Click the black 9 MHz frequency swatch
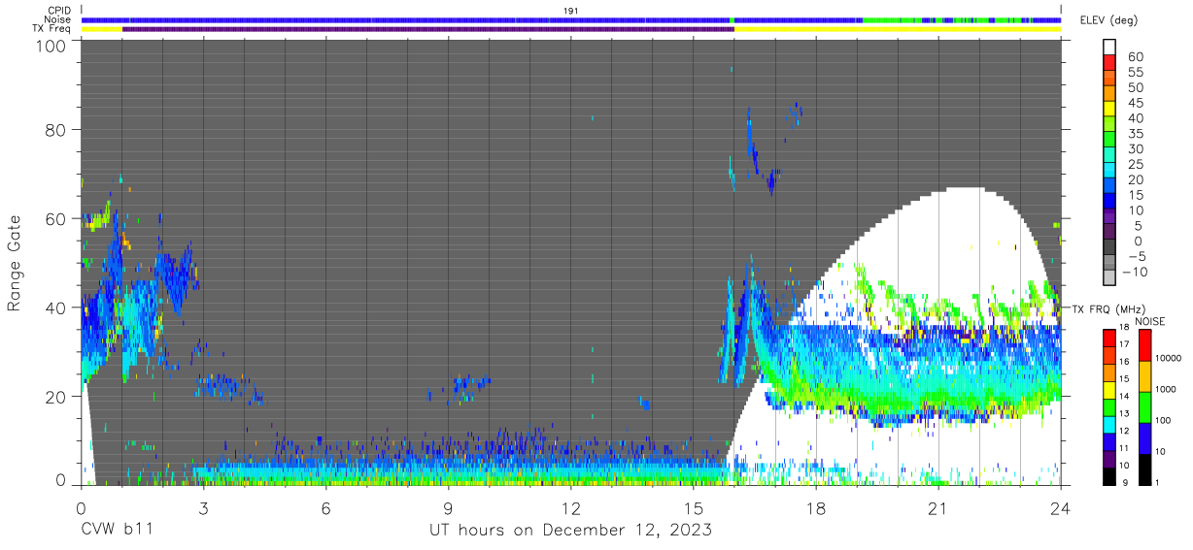Viewport: 1193px width, 550px height. pos(1110,475)
